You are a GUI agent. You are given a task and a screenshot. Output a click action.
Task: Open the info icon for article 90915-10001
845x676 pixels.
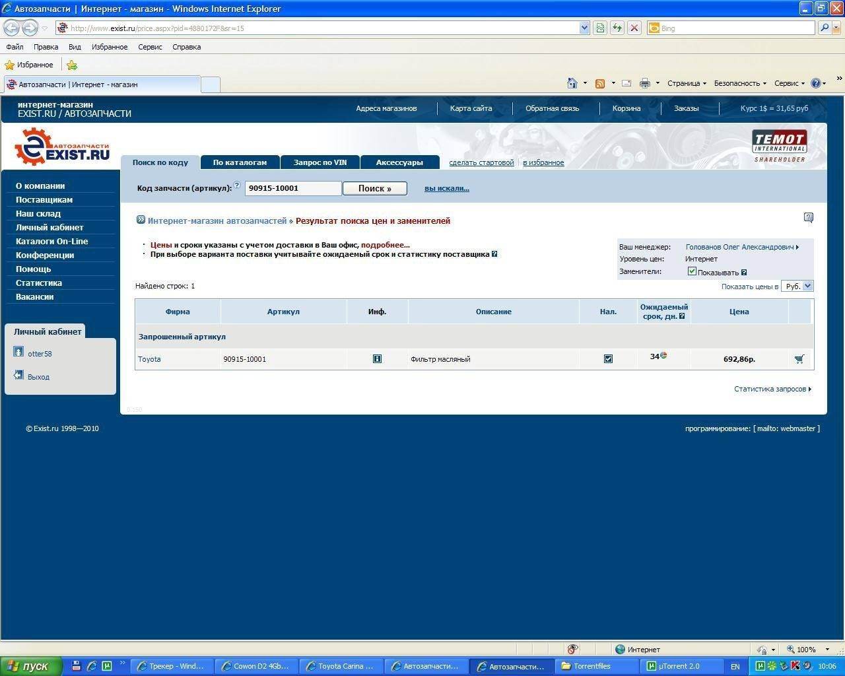click(377, 359)
